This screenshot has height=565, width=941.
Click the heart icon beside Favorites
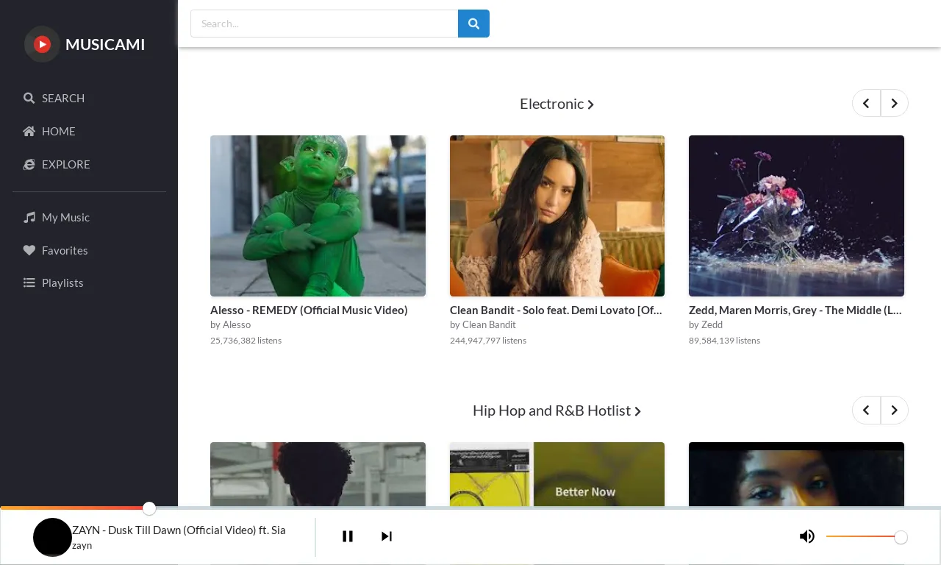pyautogui.click(x=29, y=250)
